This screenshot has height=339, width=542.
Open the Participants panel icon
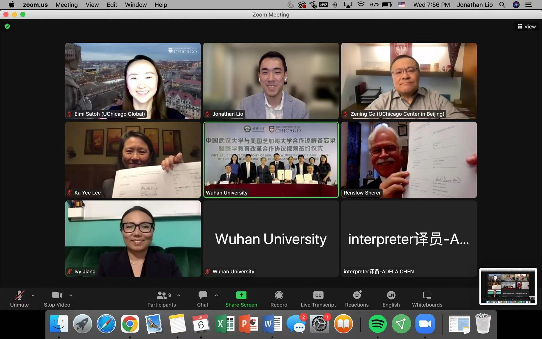point(162,295)
